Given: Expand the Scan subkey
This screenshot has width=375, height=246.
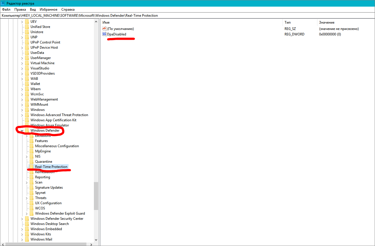Looking at the screenshot, I should pos(27,182).
